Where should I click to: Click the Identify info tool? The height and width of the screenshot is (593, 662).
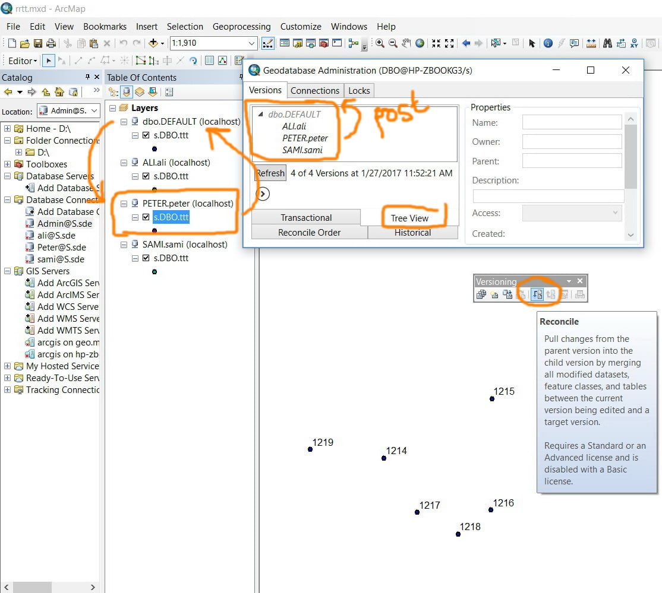(547, 43)
